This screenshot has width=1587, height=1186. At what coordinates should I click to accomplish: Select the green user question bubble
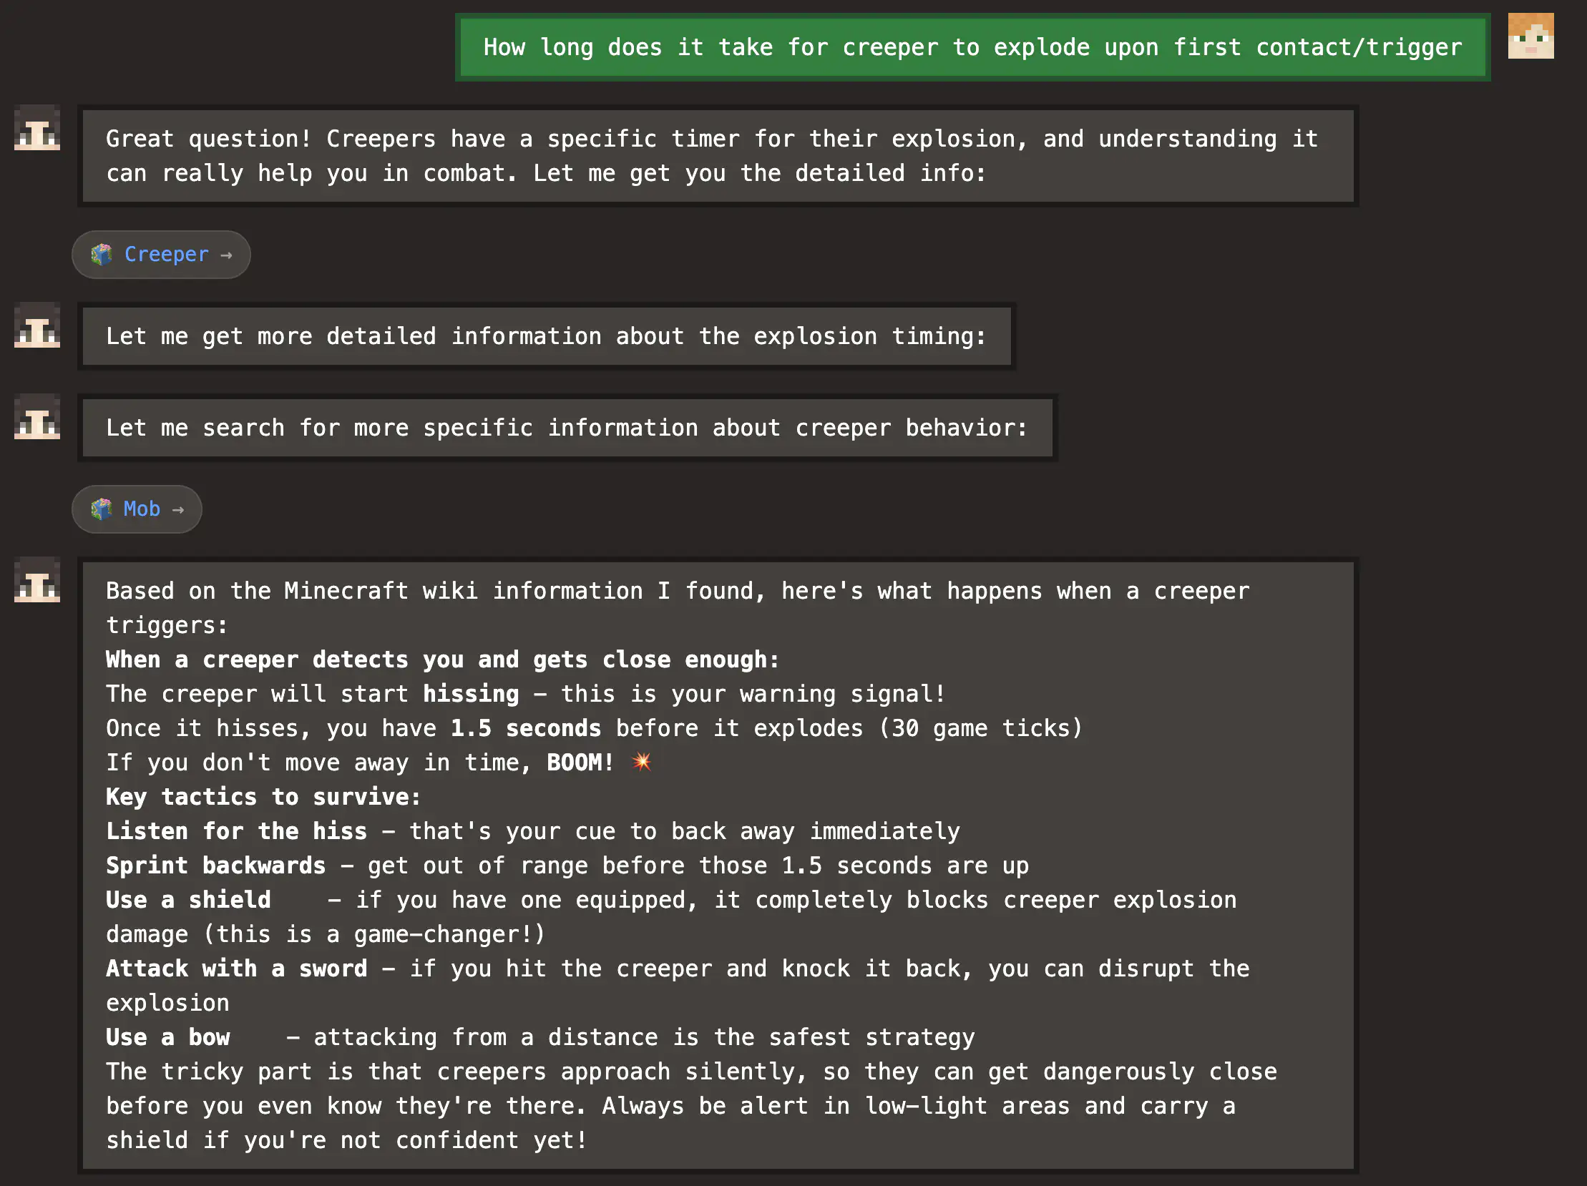click(972, 47)
